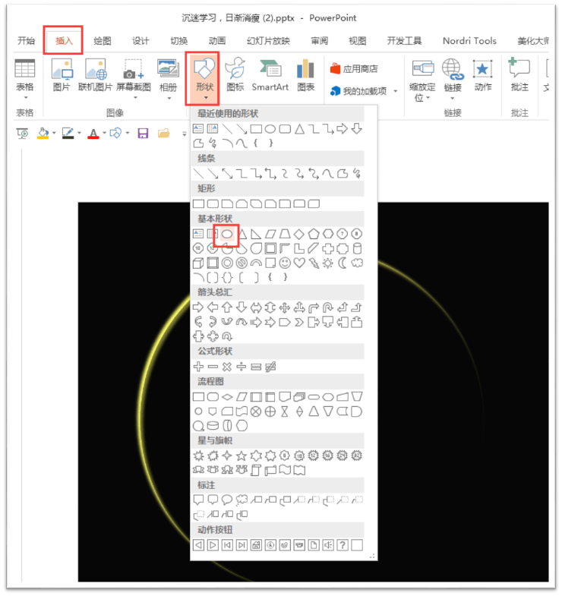Viewport: 562px width, 596px height.
Task: Select the oval in 基本形状
Action: click(227, 234)
